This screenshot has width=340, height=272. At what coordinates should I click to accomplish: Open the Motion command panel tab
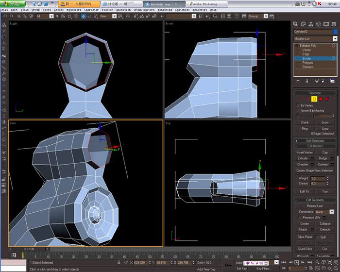[319, 24]
